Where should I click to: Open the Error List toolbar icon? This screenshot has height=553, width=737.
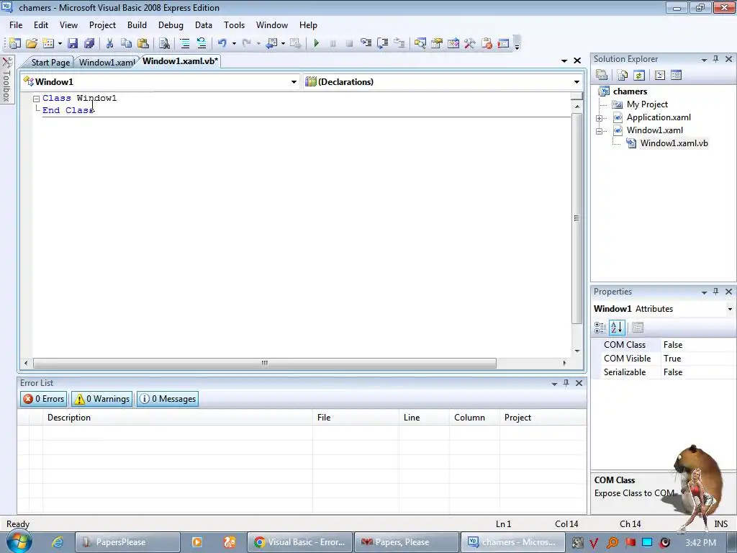[x=487, y=43]
